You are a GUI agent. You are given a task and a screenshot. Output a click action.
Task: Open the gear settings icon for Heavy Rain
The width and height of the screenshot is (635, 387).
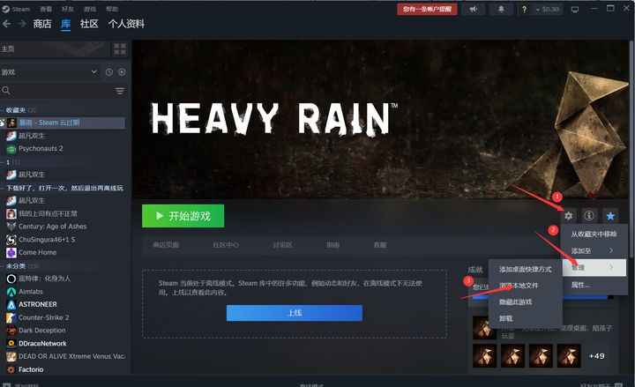point(568,216)
